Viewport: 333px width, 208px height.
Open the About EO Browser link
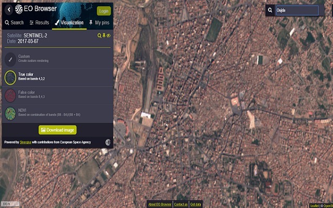(x=159, y=204)
